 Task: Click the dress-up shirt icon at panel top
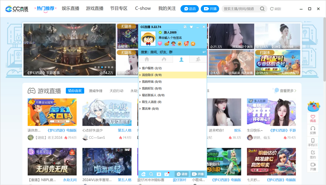[x=191, y=27]
